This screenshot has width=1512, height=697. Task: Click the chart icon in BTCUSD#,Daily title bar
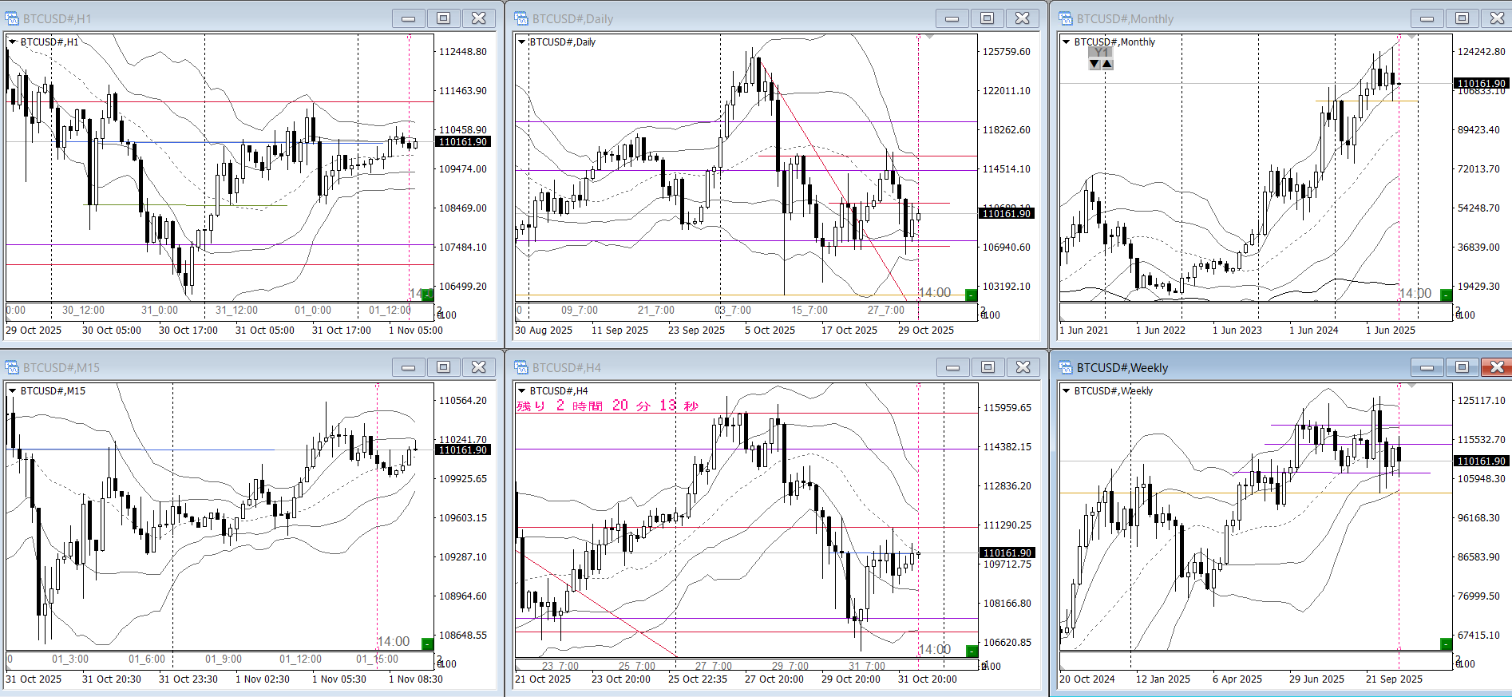click(x=521, y=18)
